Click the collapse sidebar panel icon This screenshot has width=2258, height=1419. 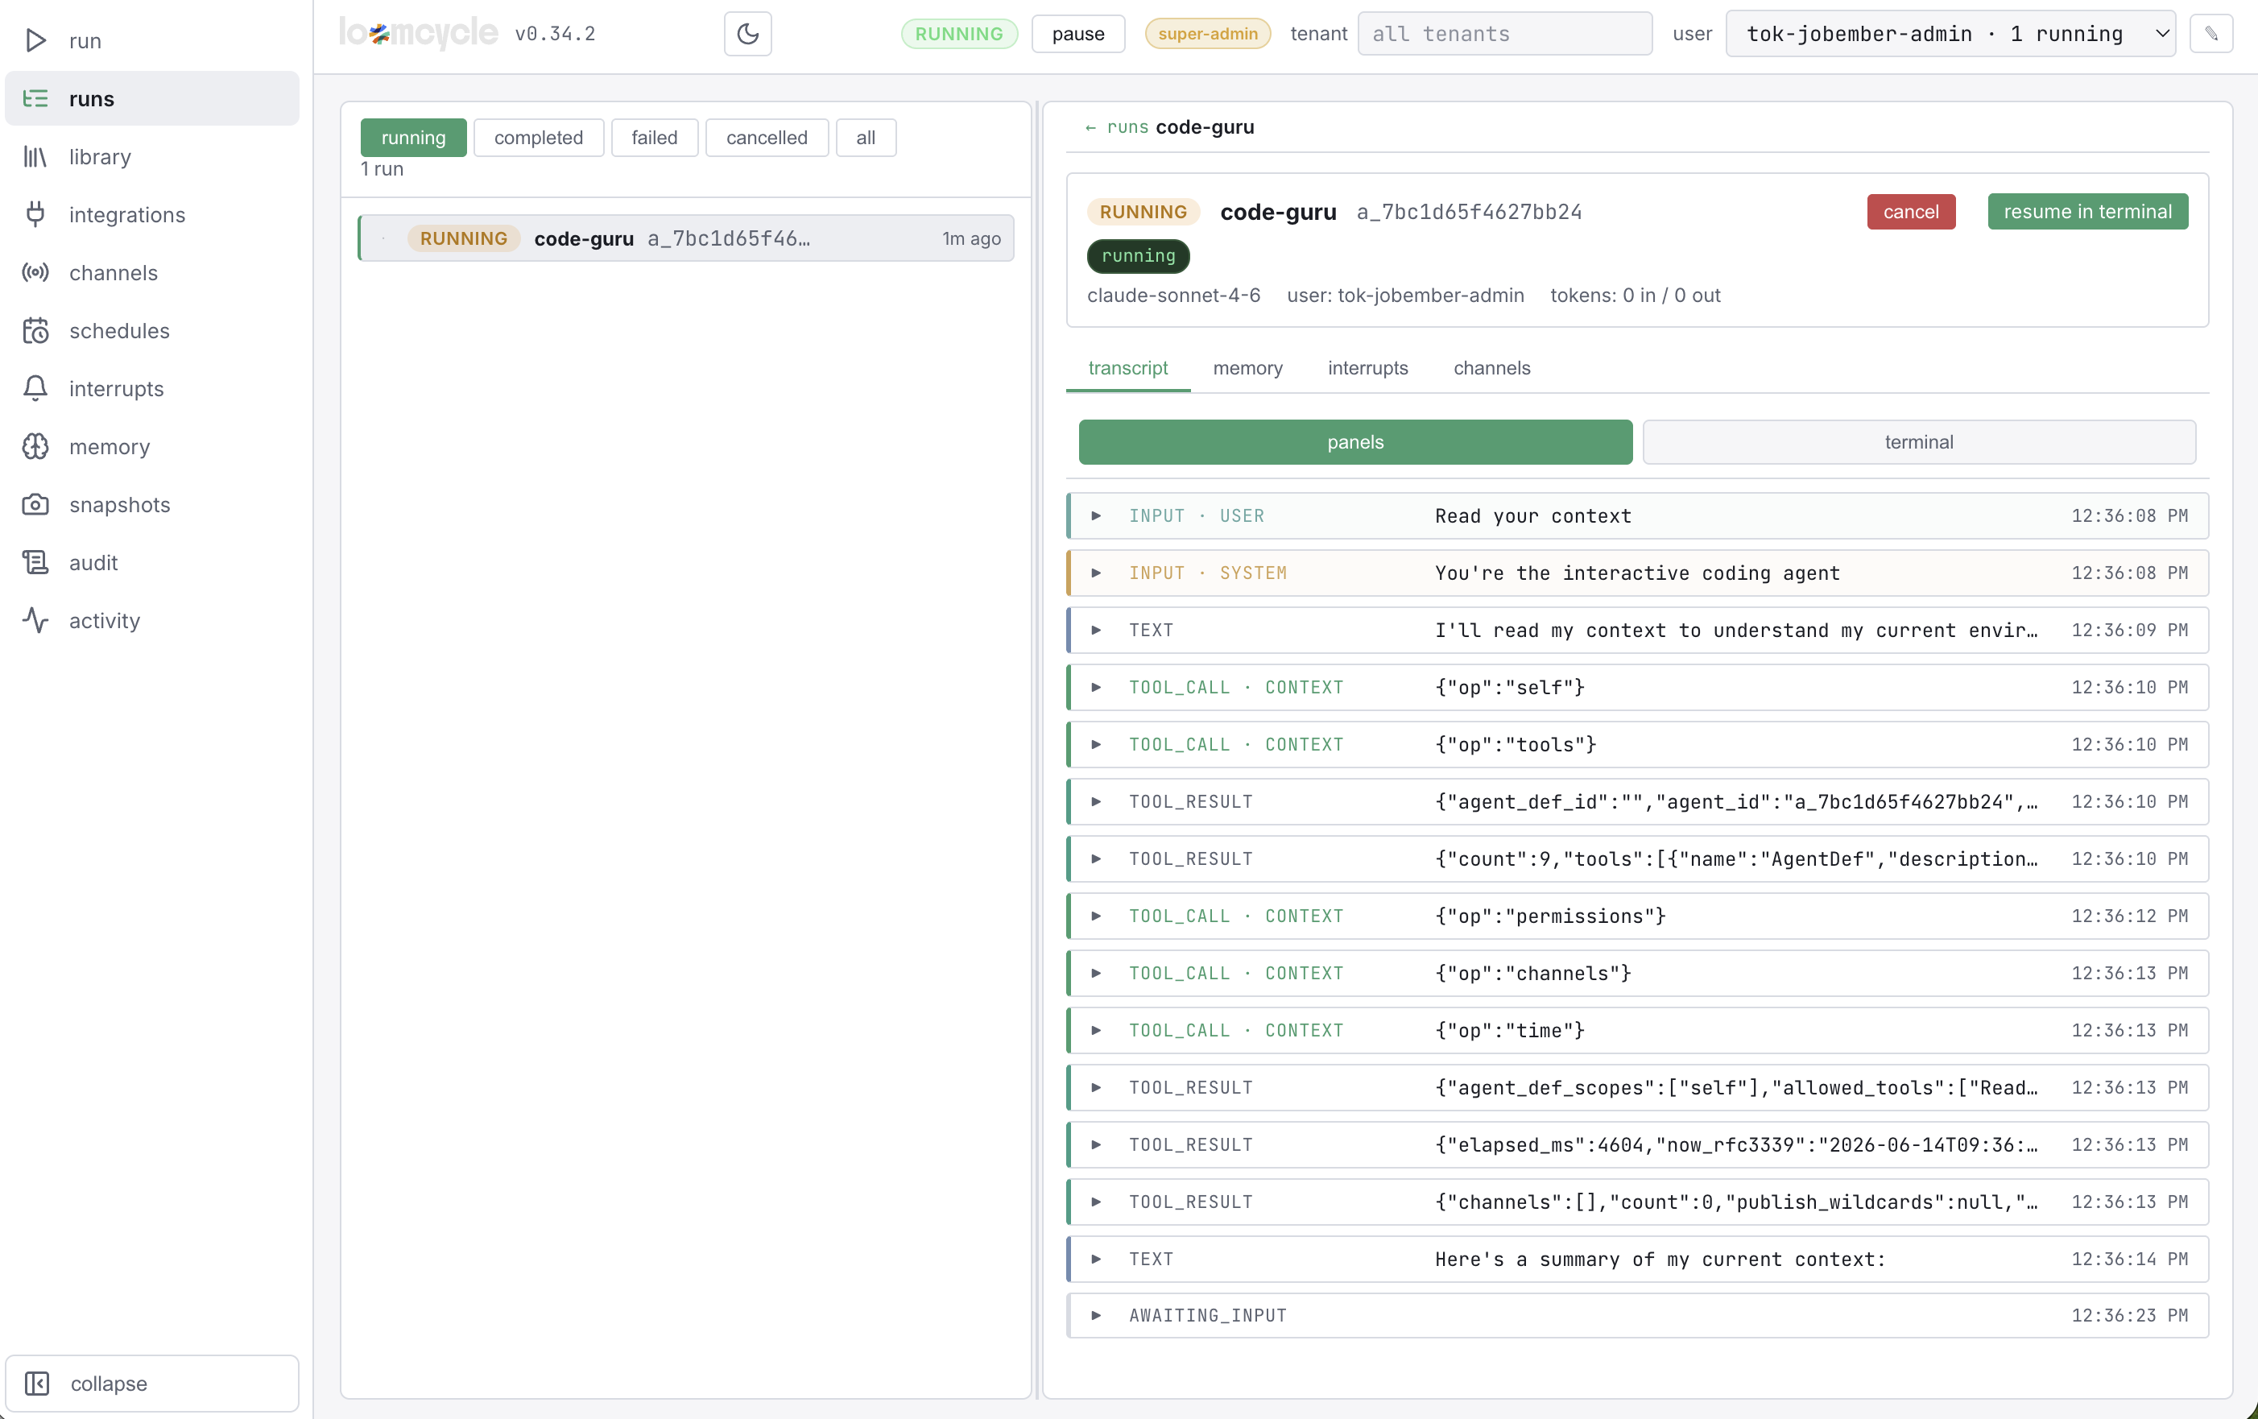coord(38,1384)
